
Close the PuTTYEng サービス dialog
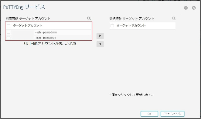[194, 8]
